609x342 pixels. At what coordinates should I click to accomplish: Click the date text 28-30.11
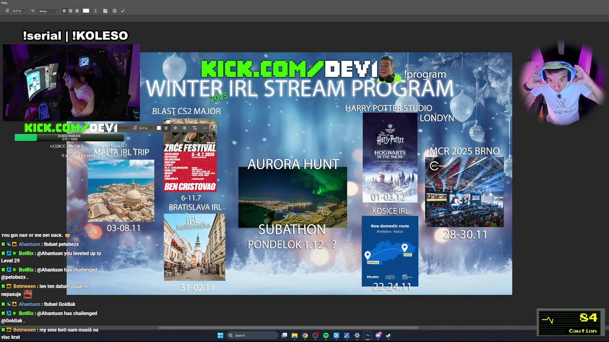point(465,235)
